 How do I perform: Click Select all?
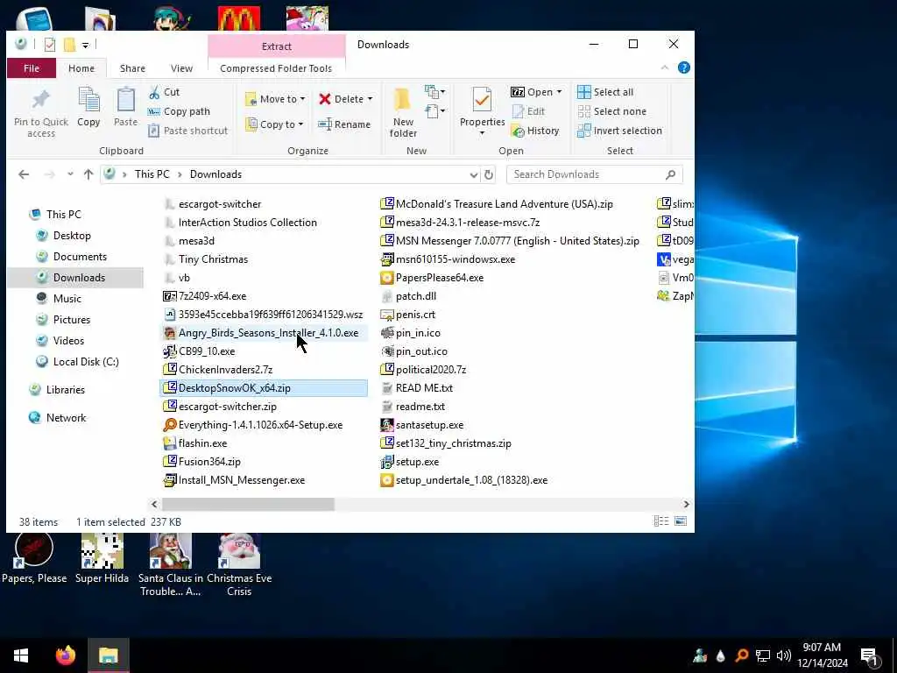click(605, 92)
